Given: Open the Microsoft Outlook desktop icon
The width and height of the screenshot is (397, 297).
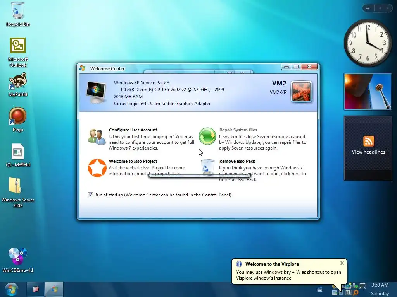Looking at the screenshot, I should pyautogui.click(x=18, y=53).
